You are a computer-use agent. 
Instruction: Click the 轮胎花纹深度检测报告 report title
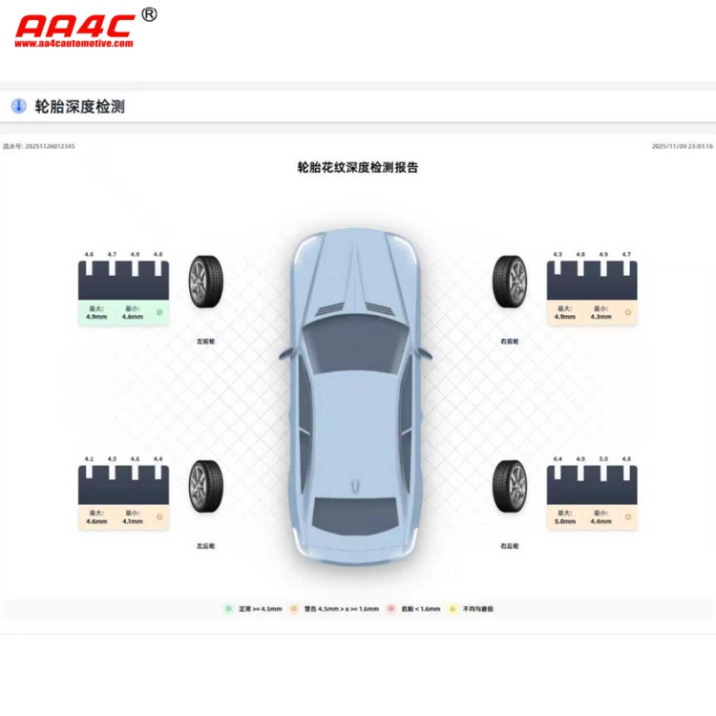pos(357,167)
